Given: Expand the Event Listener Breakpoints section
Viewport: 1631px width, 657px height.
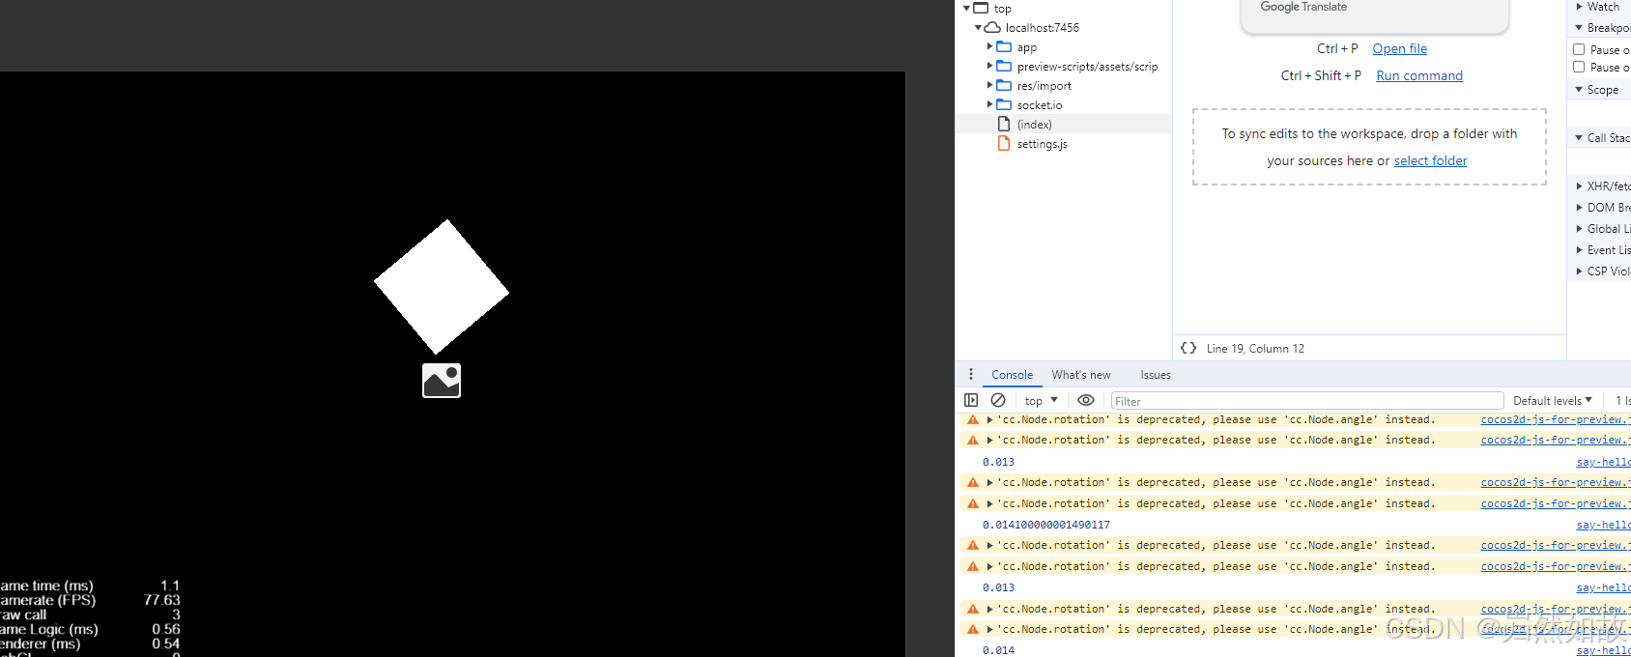Looking at the screenshot, I should 1579,249.
